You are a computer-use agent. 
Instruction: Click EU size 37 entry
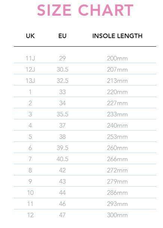coord(62,125)
